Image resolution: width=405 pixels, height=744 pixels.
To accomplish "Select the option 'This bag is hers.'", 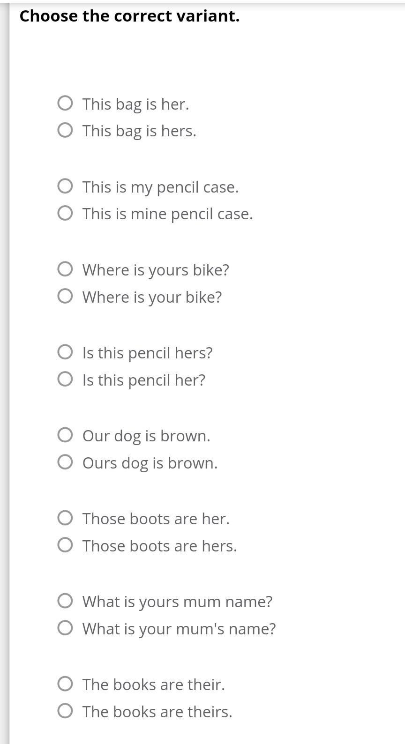I will click(x=65, y=130).
